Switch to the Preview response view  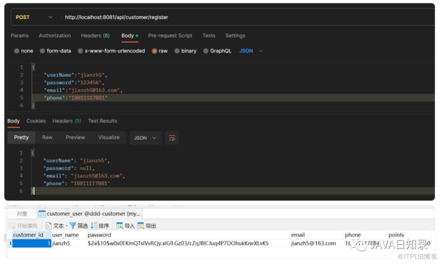point(75,138)
